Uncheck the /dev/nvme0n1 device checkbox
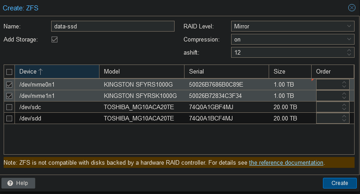Viewport: 360px width, 194px height. (x=9, y=84)
